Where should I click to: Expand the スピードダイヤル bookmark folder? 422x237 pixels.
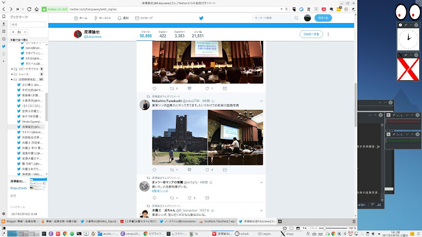click(x=12, y=69)
